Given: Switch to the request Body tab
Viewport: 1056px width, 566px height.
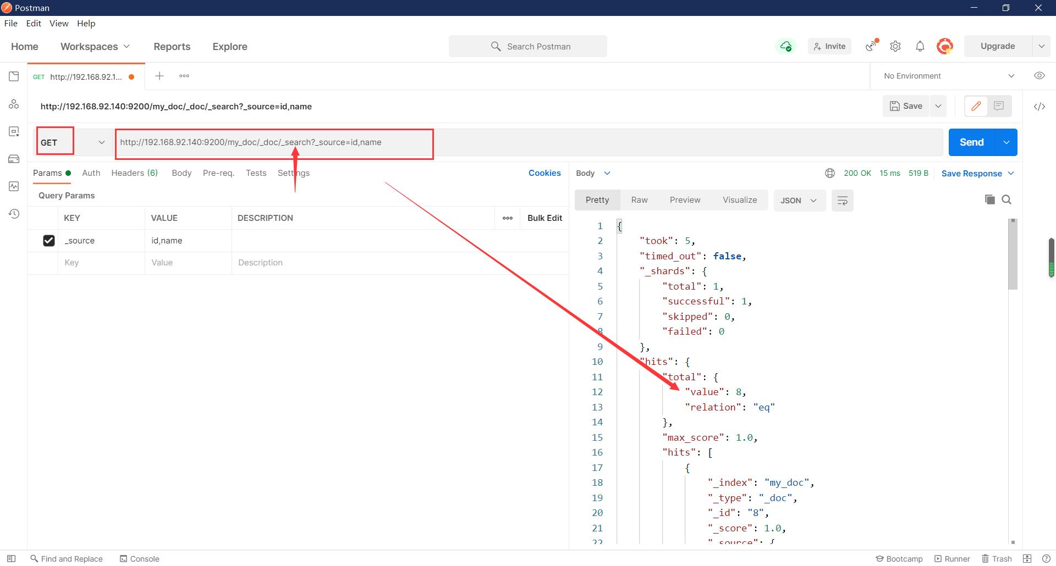Looking at the screenshot, I should (182, 173).
